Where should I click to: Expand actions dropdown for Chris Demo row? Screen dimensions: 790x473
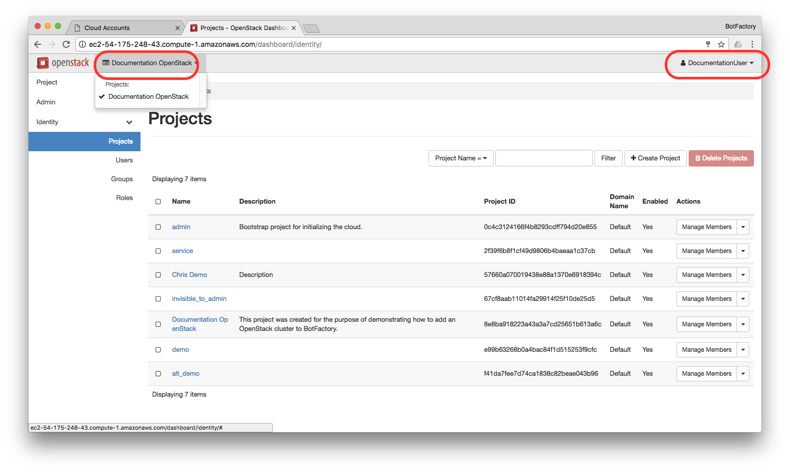[x=743, y=275]
